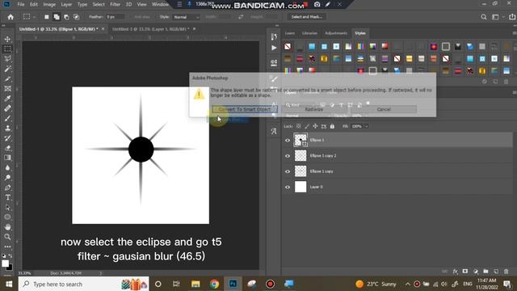Select the Brush tool
The image size is (517, 291).
[x=7, y=118]
